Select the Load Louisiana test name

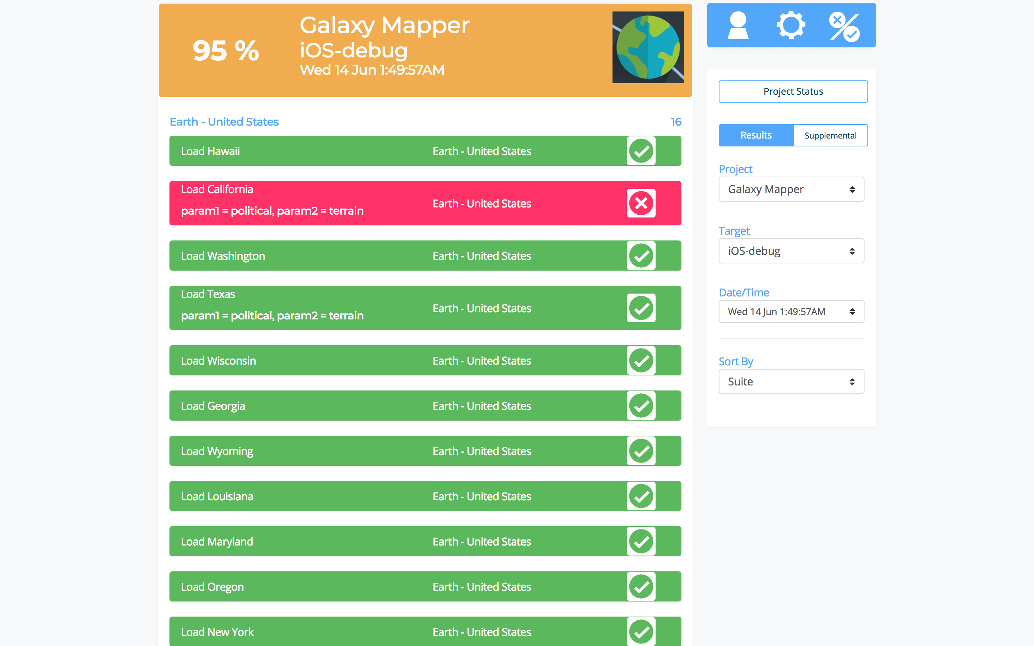(x=217, y=496)
